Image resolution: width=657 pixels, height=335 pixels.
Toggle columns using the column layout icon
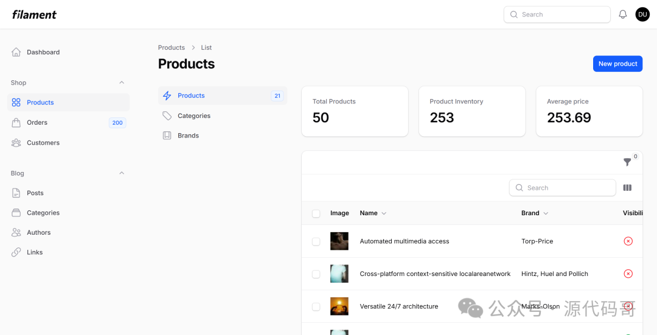point(627,188)
